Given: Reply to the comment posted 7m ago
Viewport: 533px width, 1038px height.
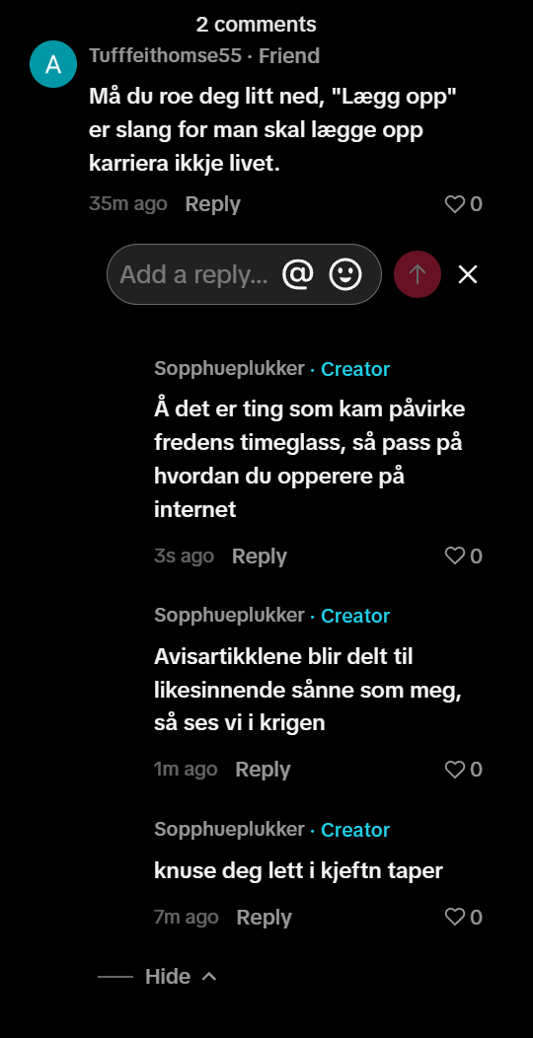Looking at the screenshot, I should [265, 917].
